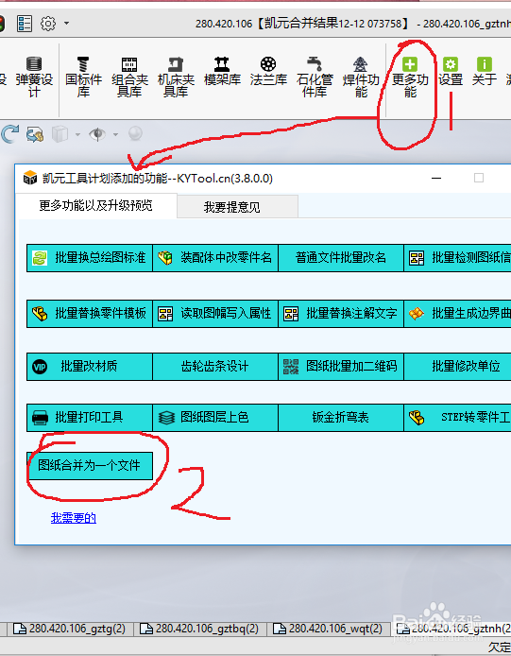Switch to 280.420.106_gztg(2) sheet tab

(x=69, y=629)
